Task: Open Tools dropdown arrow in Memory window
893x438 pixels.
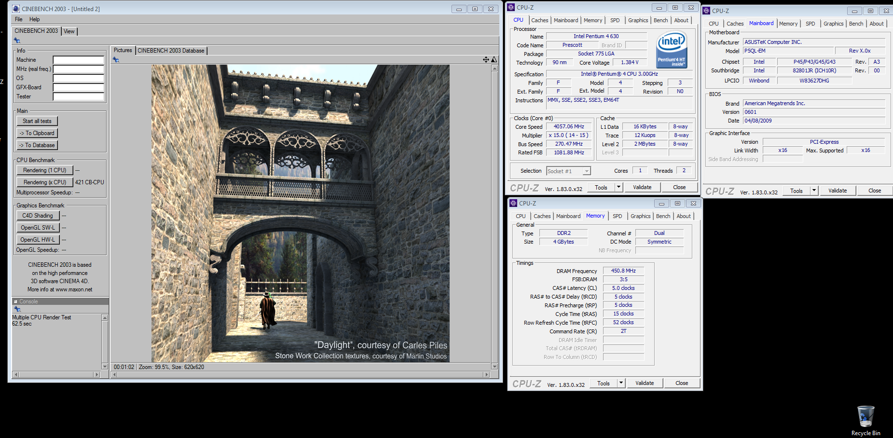Action: (x=621, y=383)
